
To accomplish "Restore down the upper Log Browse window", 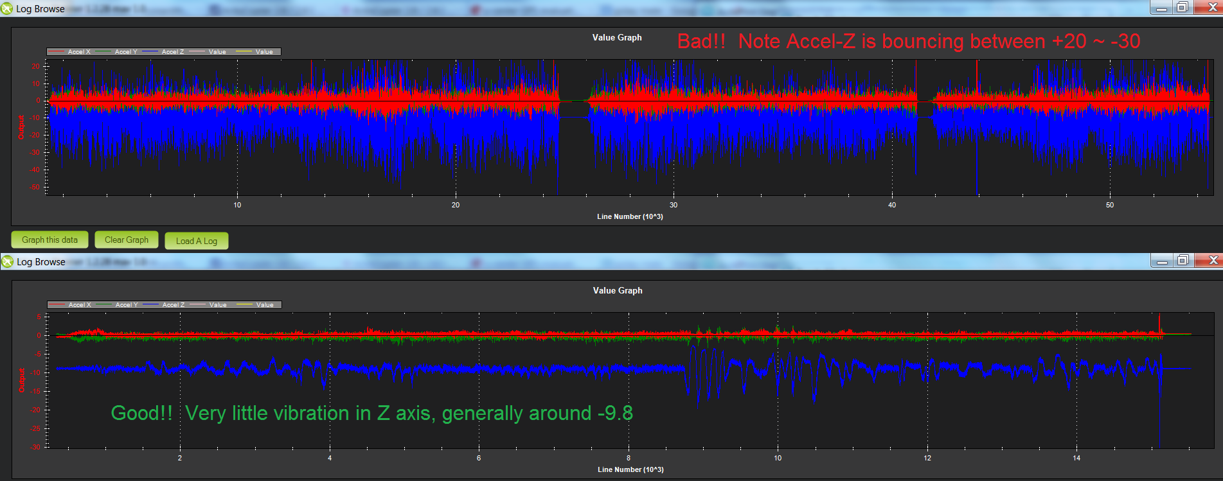I will tap(1183, 7).
